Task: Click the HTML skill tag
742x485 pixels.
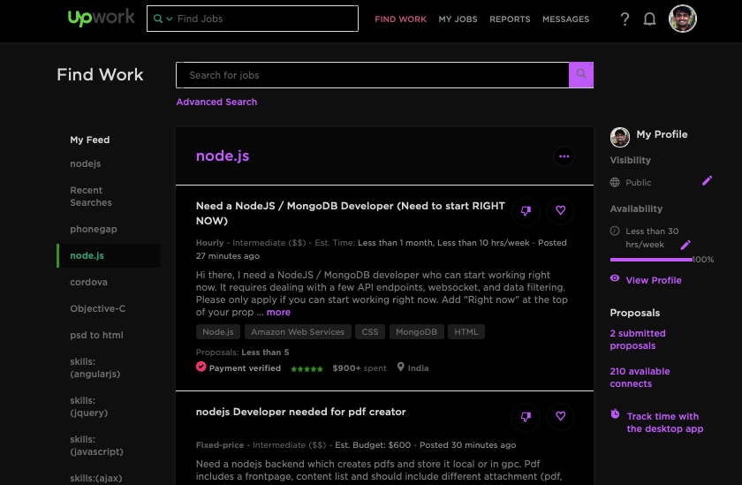Action: pos(466,331)
